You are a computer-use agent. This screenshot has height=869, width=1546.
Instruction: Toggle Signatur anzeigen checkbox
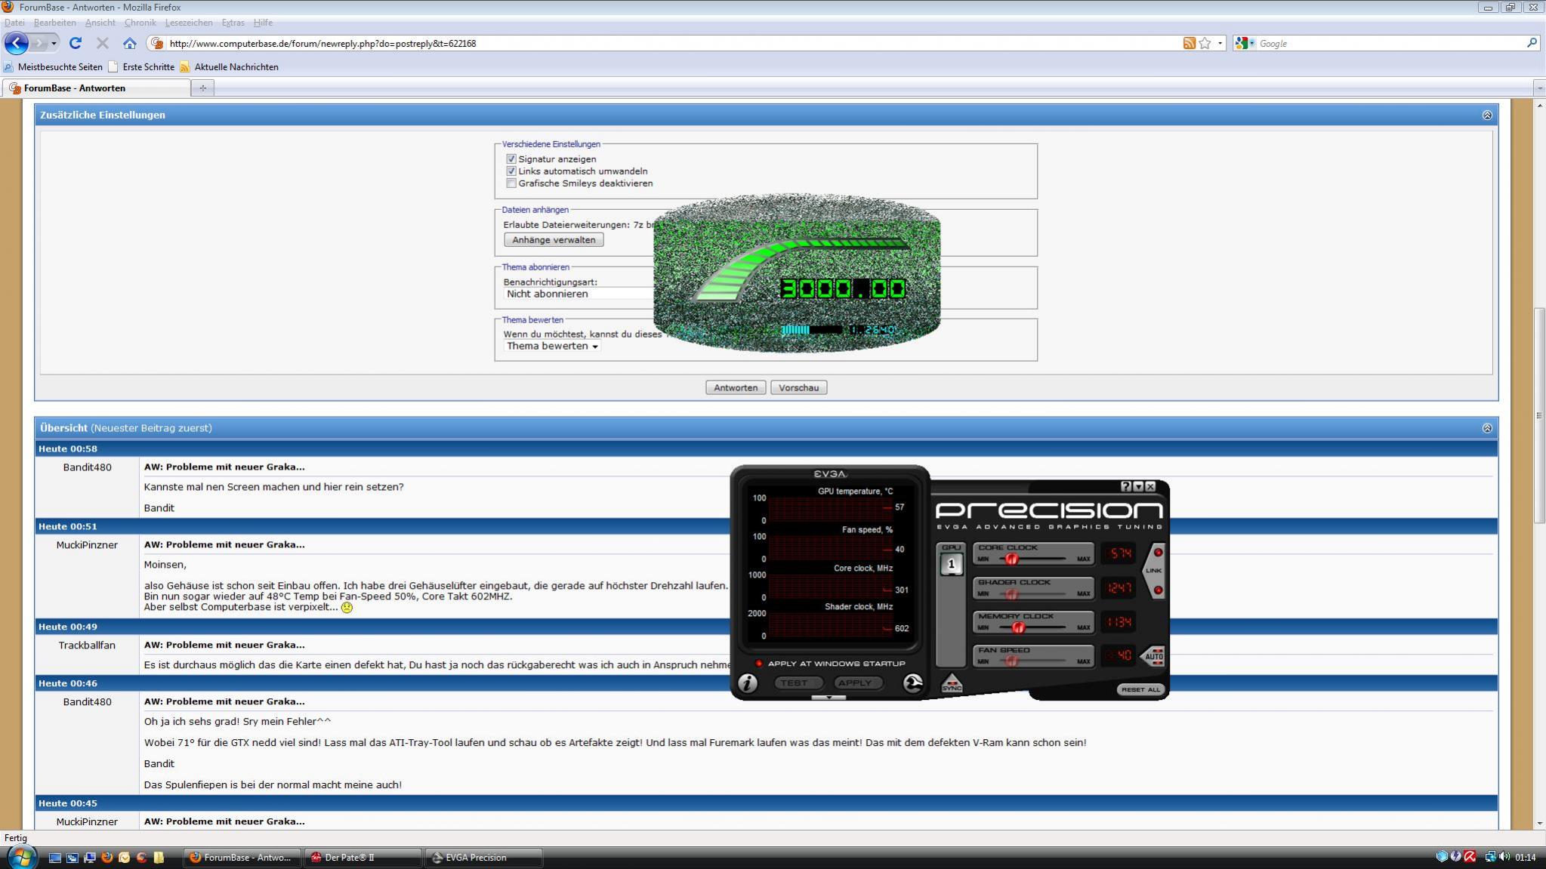point(511,159)
